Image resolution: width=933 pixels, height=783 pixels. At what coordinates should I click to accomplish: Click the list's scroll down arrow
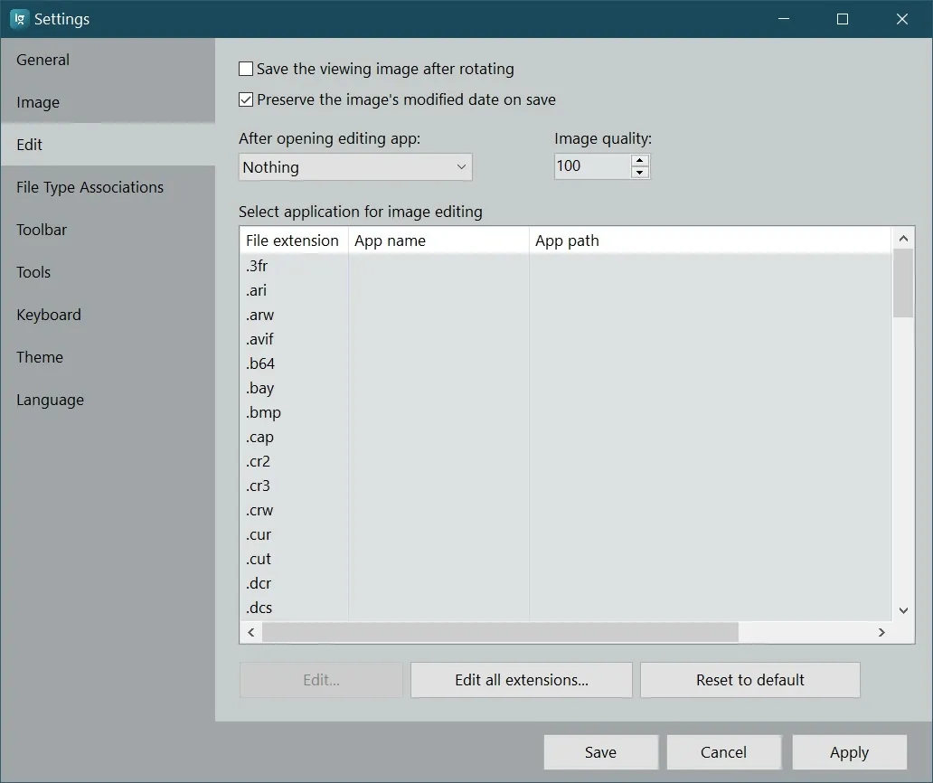[x=903, y=610]
